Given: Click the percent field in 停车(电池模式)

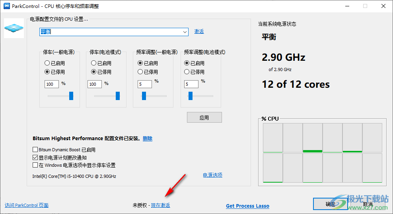Looking at the screenshot, I should coord(95,84).
